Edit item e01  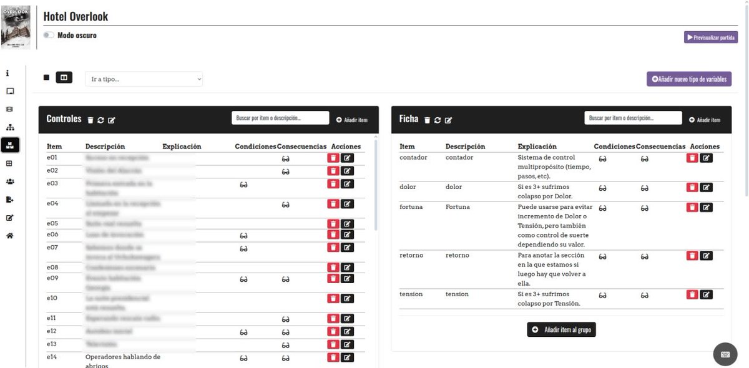347,158
